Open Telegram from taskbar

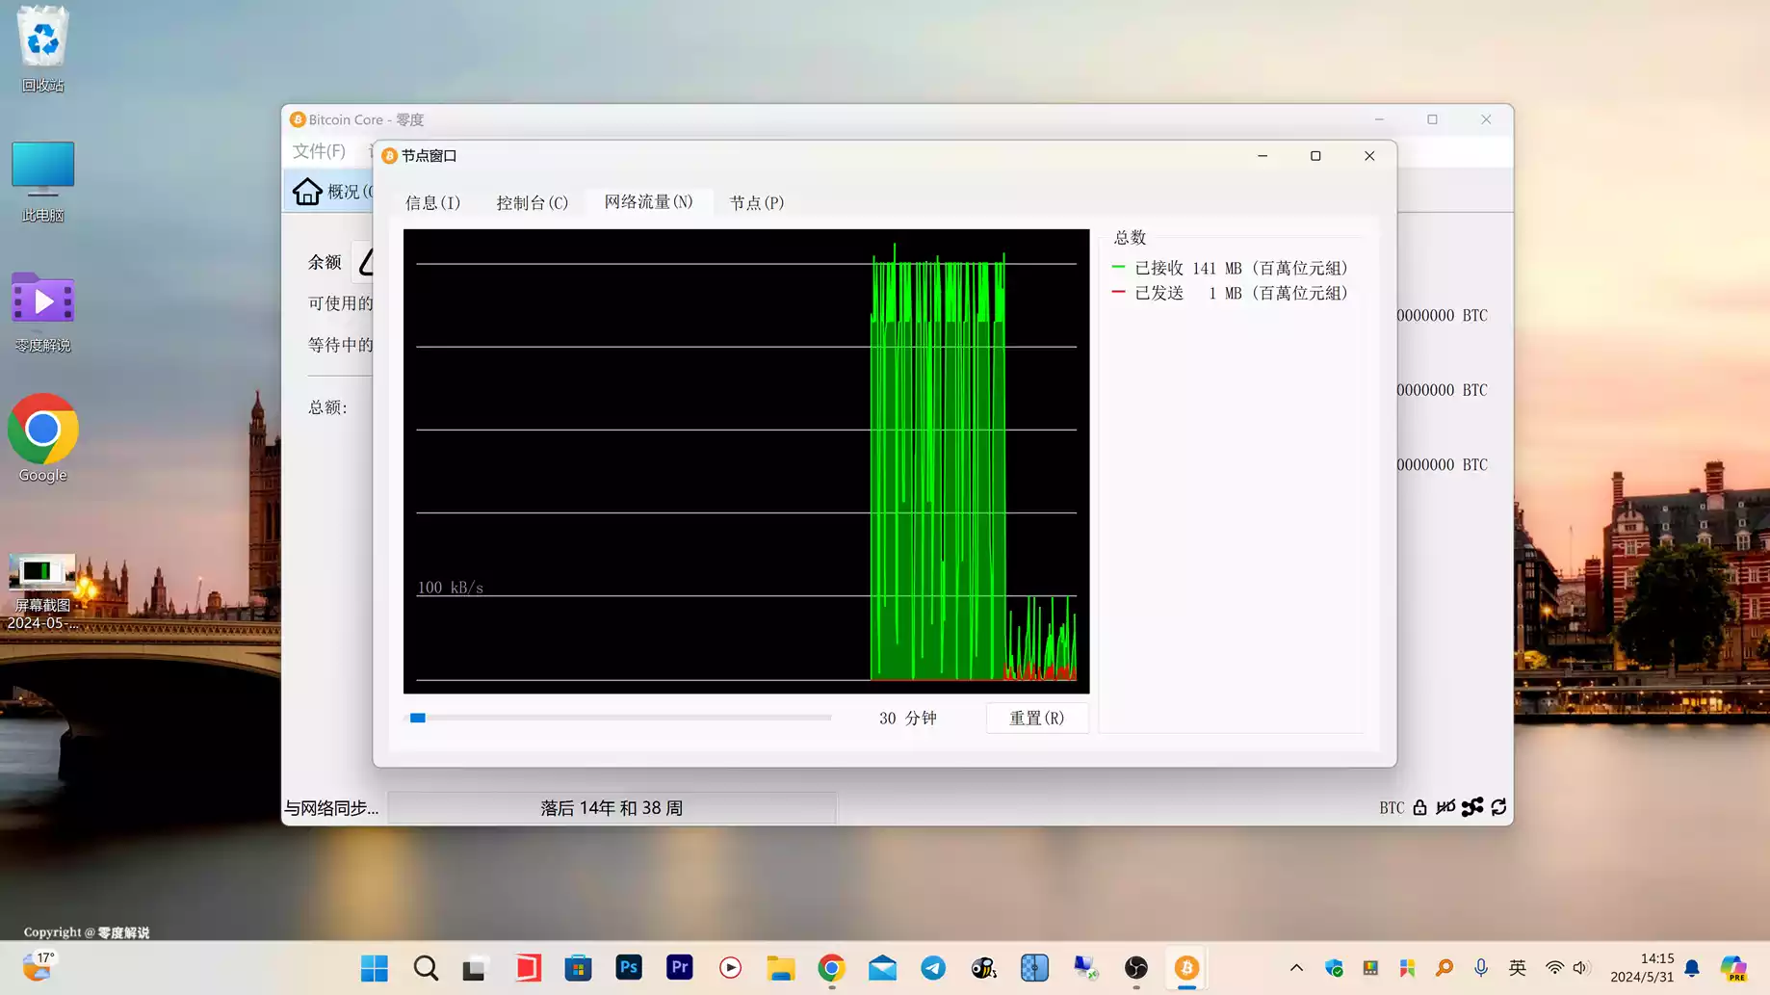pos(933,968)
